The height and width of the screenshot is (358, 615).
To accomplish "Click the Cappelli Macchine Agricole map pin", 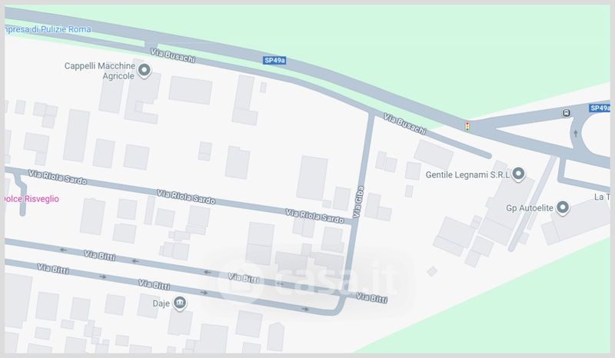I will click(144, 71).
